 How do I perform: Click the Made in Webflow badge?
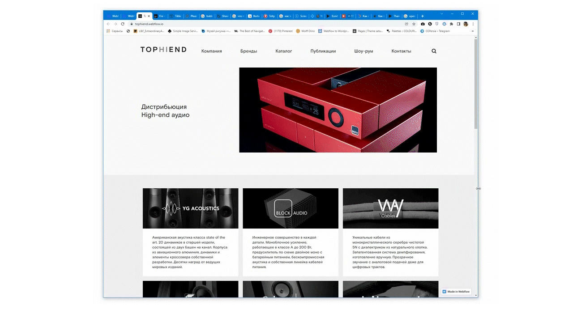(457, 292)
